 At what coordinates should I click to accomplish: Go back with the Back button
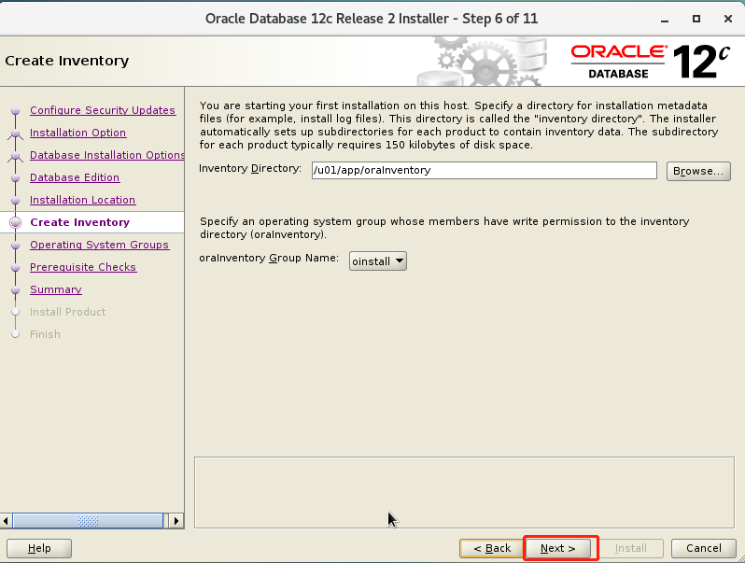(x=492, y=548)
